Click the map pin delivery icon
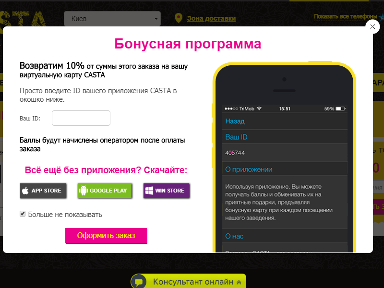Screen dimensions: 384x288 (179, 18)
